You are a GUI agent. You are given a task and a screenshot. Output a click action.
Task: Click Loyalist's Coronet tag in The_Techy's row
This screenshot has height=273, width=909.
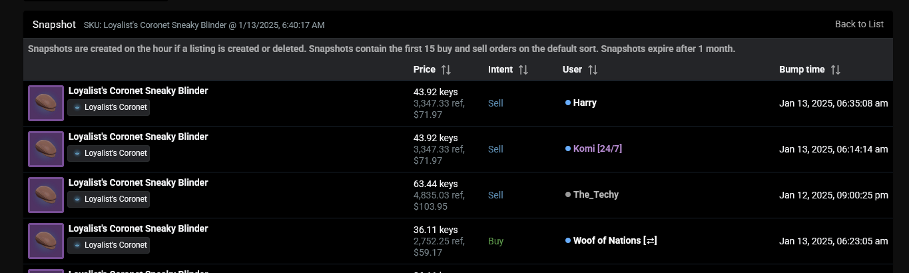(x=109, y=199)
